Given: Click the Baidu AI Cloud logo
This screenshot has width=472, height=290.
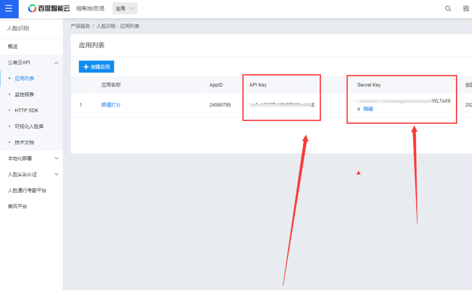Looking at the screenshot, I should coord(49,9).
